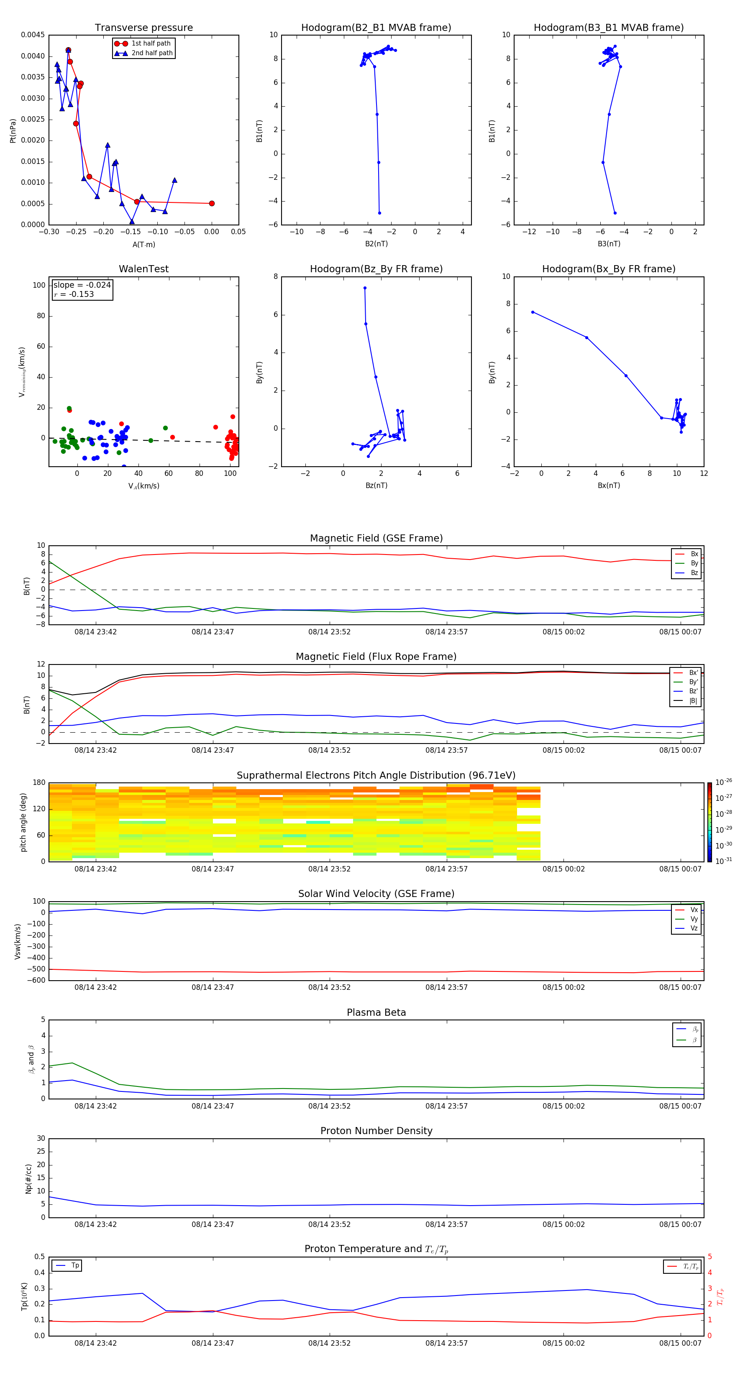This screenshot has width=753, height=1380.
Task: Click the Proton Number Density title
Action: click(376, 1132)
